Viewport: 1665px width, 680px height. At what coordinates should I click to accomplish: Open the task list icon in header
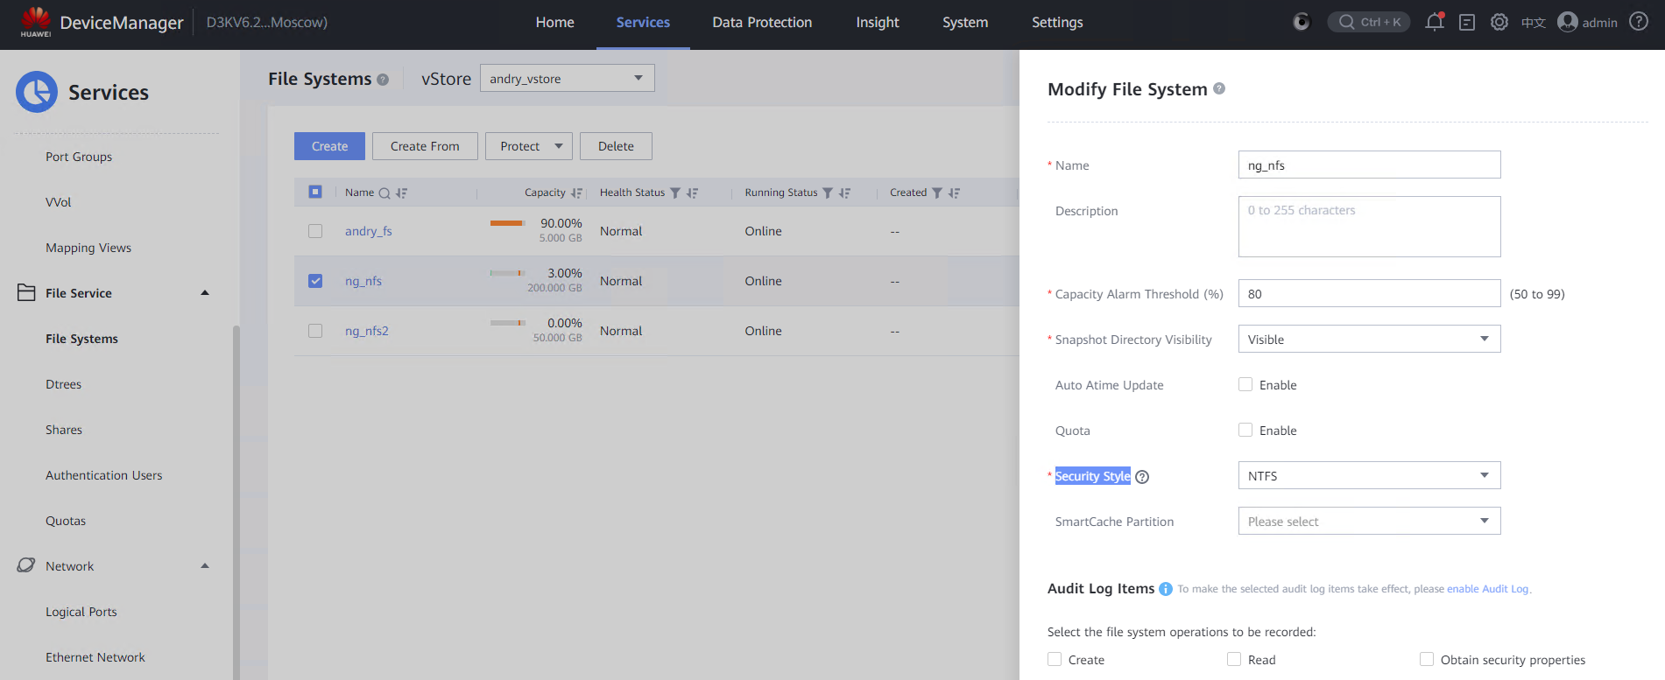(1467, 23)
